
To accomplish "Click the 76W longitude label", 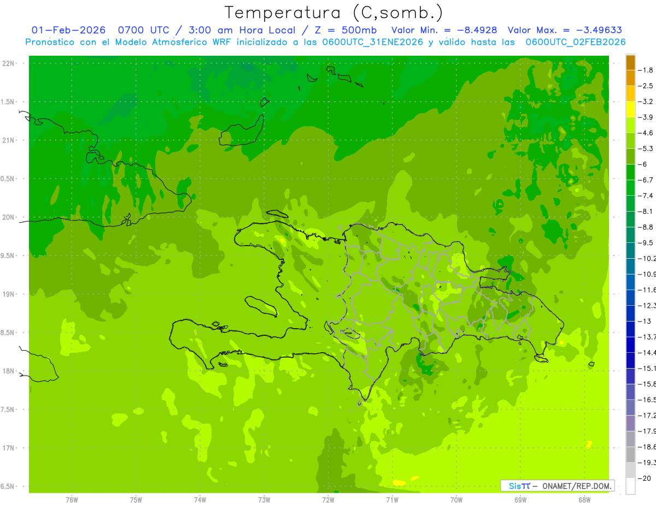I will pyautogui.click(x=72, y=499).
